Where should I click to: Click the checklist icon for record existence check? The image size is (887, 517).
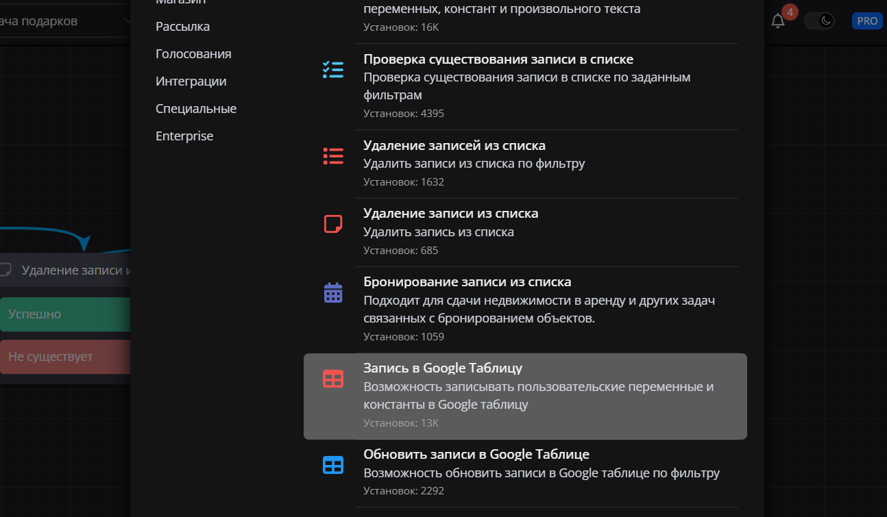point(333,70)
